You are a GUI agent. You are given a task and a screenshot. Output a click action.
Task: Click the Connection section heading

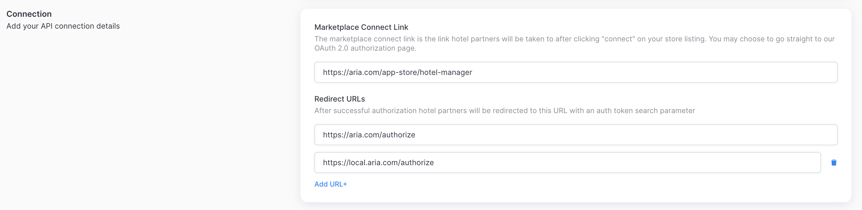point(29,14)
